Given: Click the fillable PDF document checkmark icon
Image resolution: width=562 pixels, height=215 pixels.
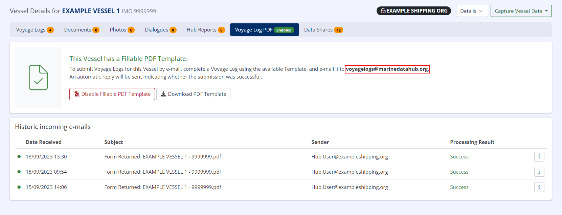Looking at the screenshot, I should [38, 78].
